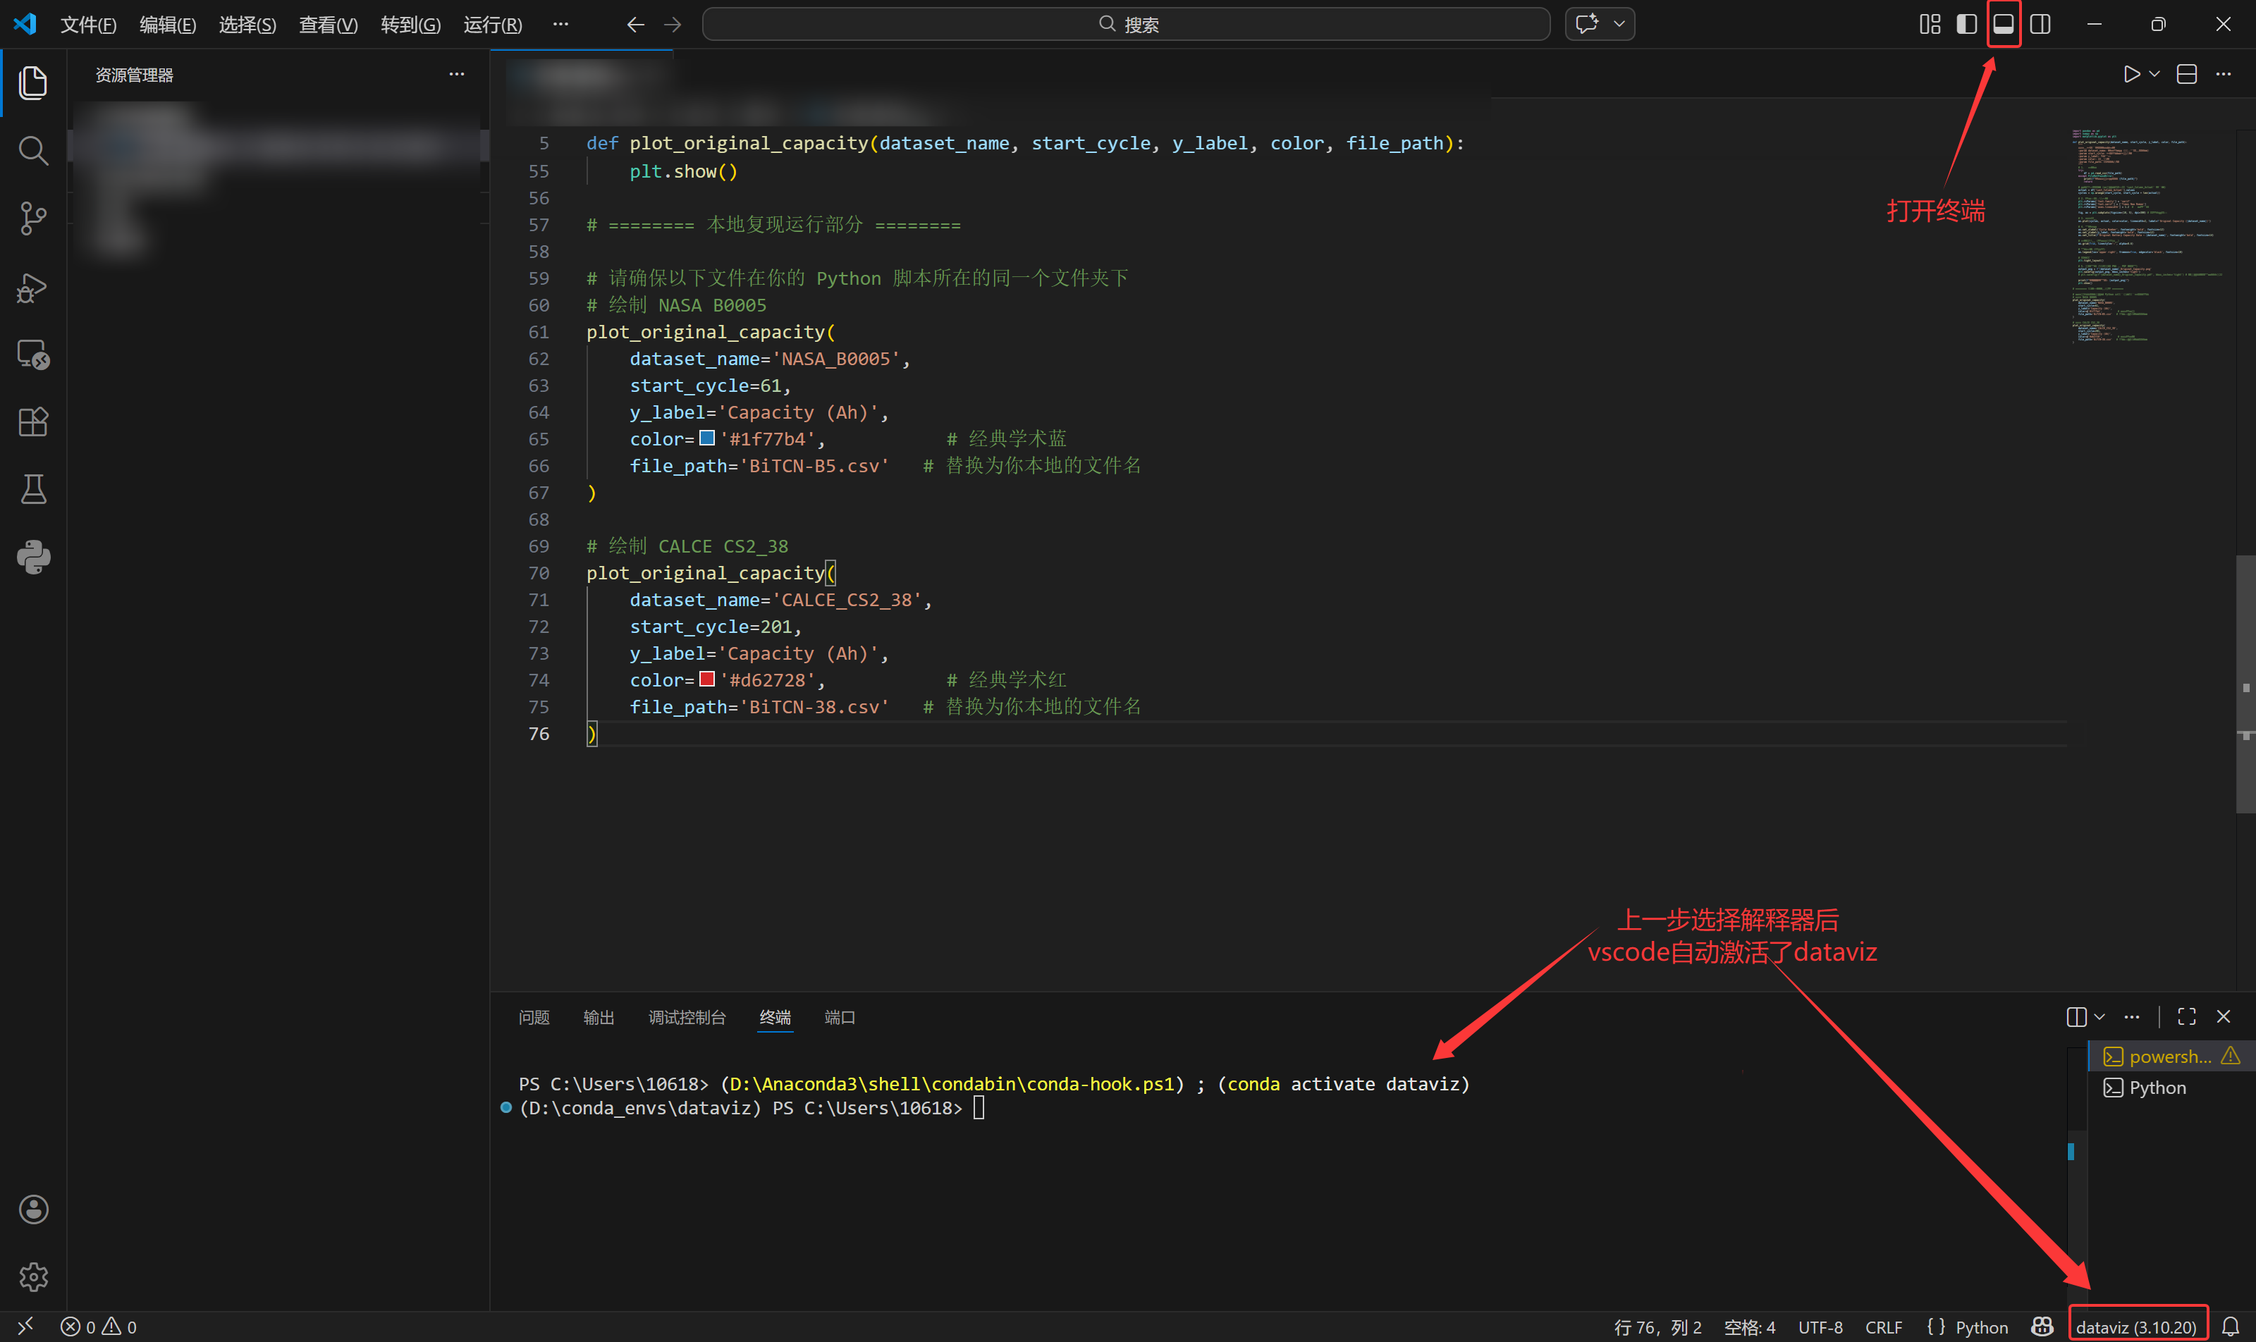Expand the Copilot chat dropdown in title bar
Viewport: 2256px width, 1342px height.
pos(1619,25)
